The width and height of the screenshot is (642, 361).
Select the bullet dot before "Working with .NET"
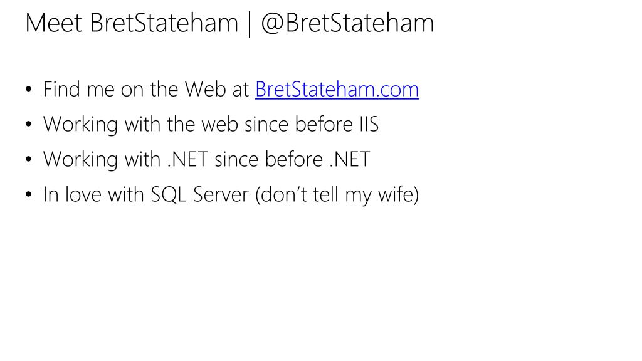28,160
